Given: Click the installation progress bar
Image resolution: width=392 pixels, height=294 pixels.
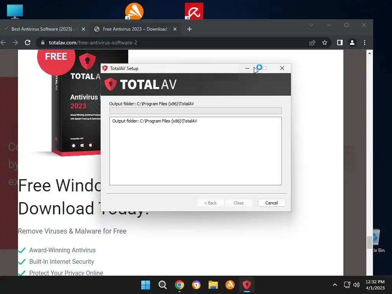Looking at the screenshot, I should point(196,111).
